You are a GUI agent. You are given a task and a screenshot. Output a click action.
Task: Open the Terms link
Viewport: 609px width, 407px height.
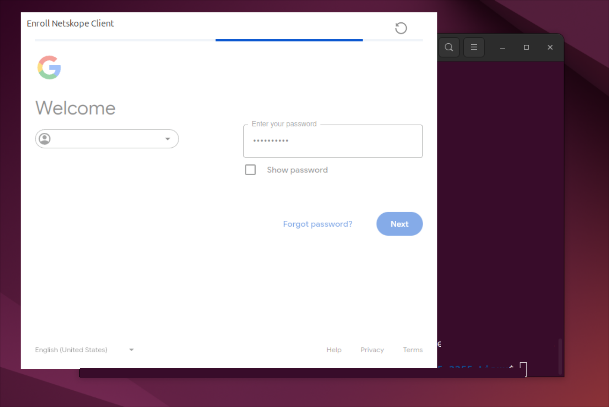413,350
